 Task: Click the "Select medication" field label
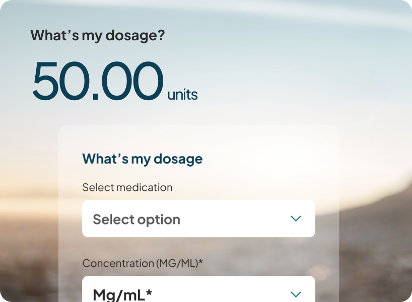(x=127, y=187)
